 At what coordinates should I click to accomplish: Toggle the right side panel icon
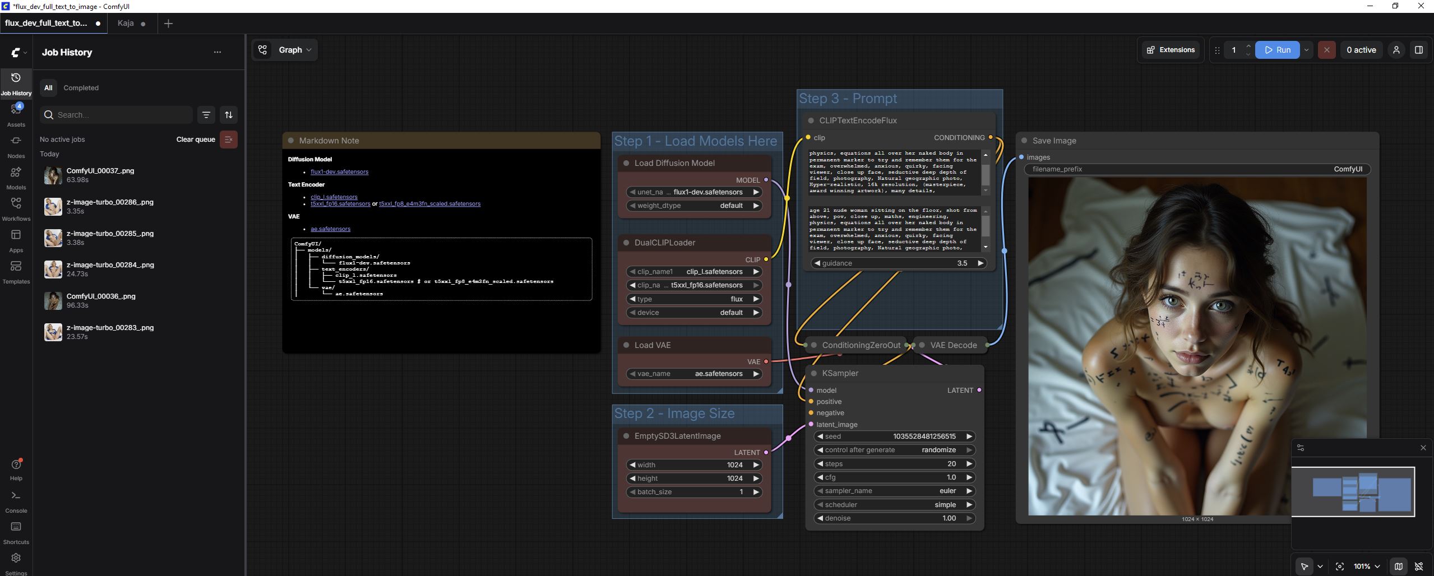(x=1419, y=50)
